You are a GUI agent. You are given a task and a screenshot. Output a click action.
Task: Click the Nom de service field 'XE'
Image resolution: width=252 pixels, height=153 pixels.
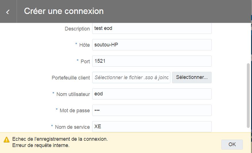(152, 127)
